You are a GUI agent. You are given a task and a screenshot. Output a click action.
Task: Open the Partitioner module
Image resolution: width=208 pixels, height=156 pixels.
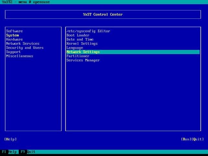tap(78, 56)
